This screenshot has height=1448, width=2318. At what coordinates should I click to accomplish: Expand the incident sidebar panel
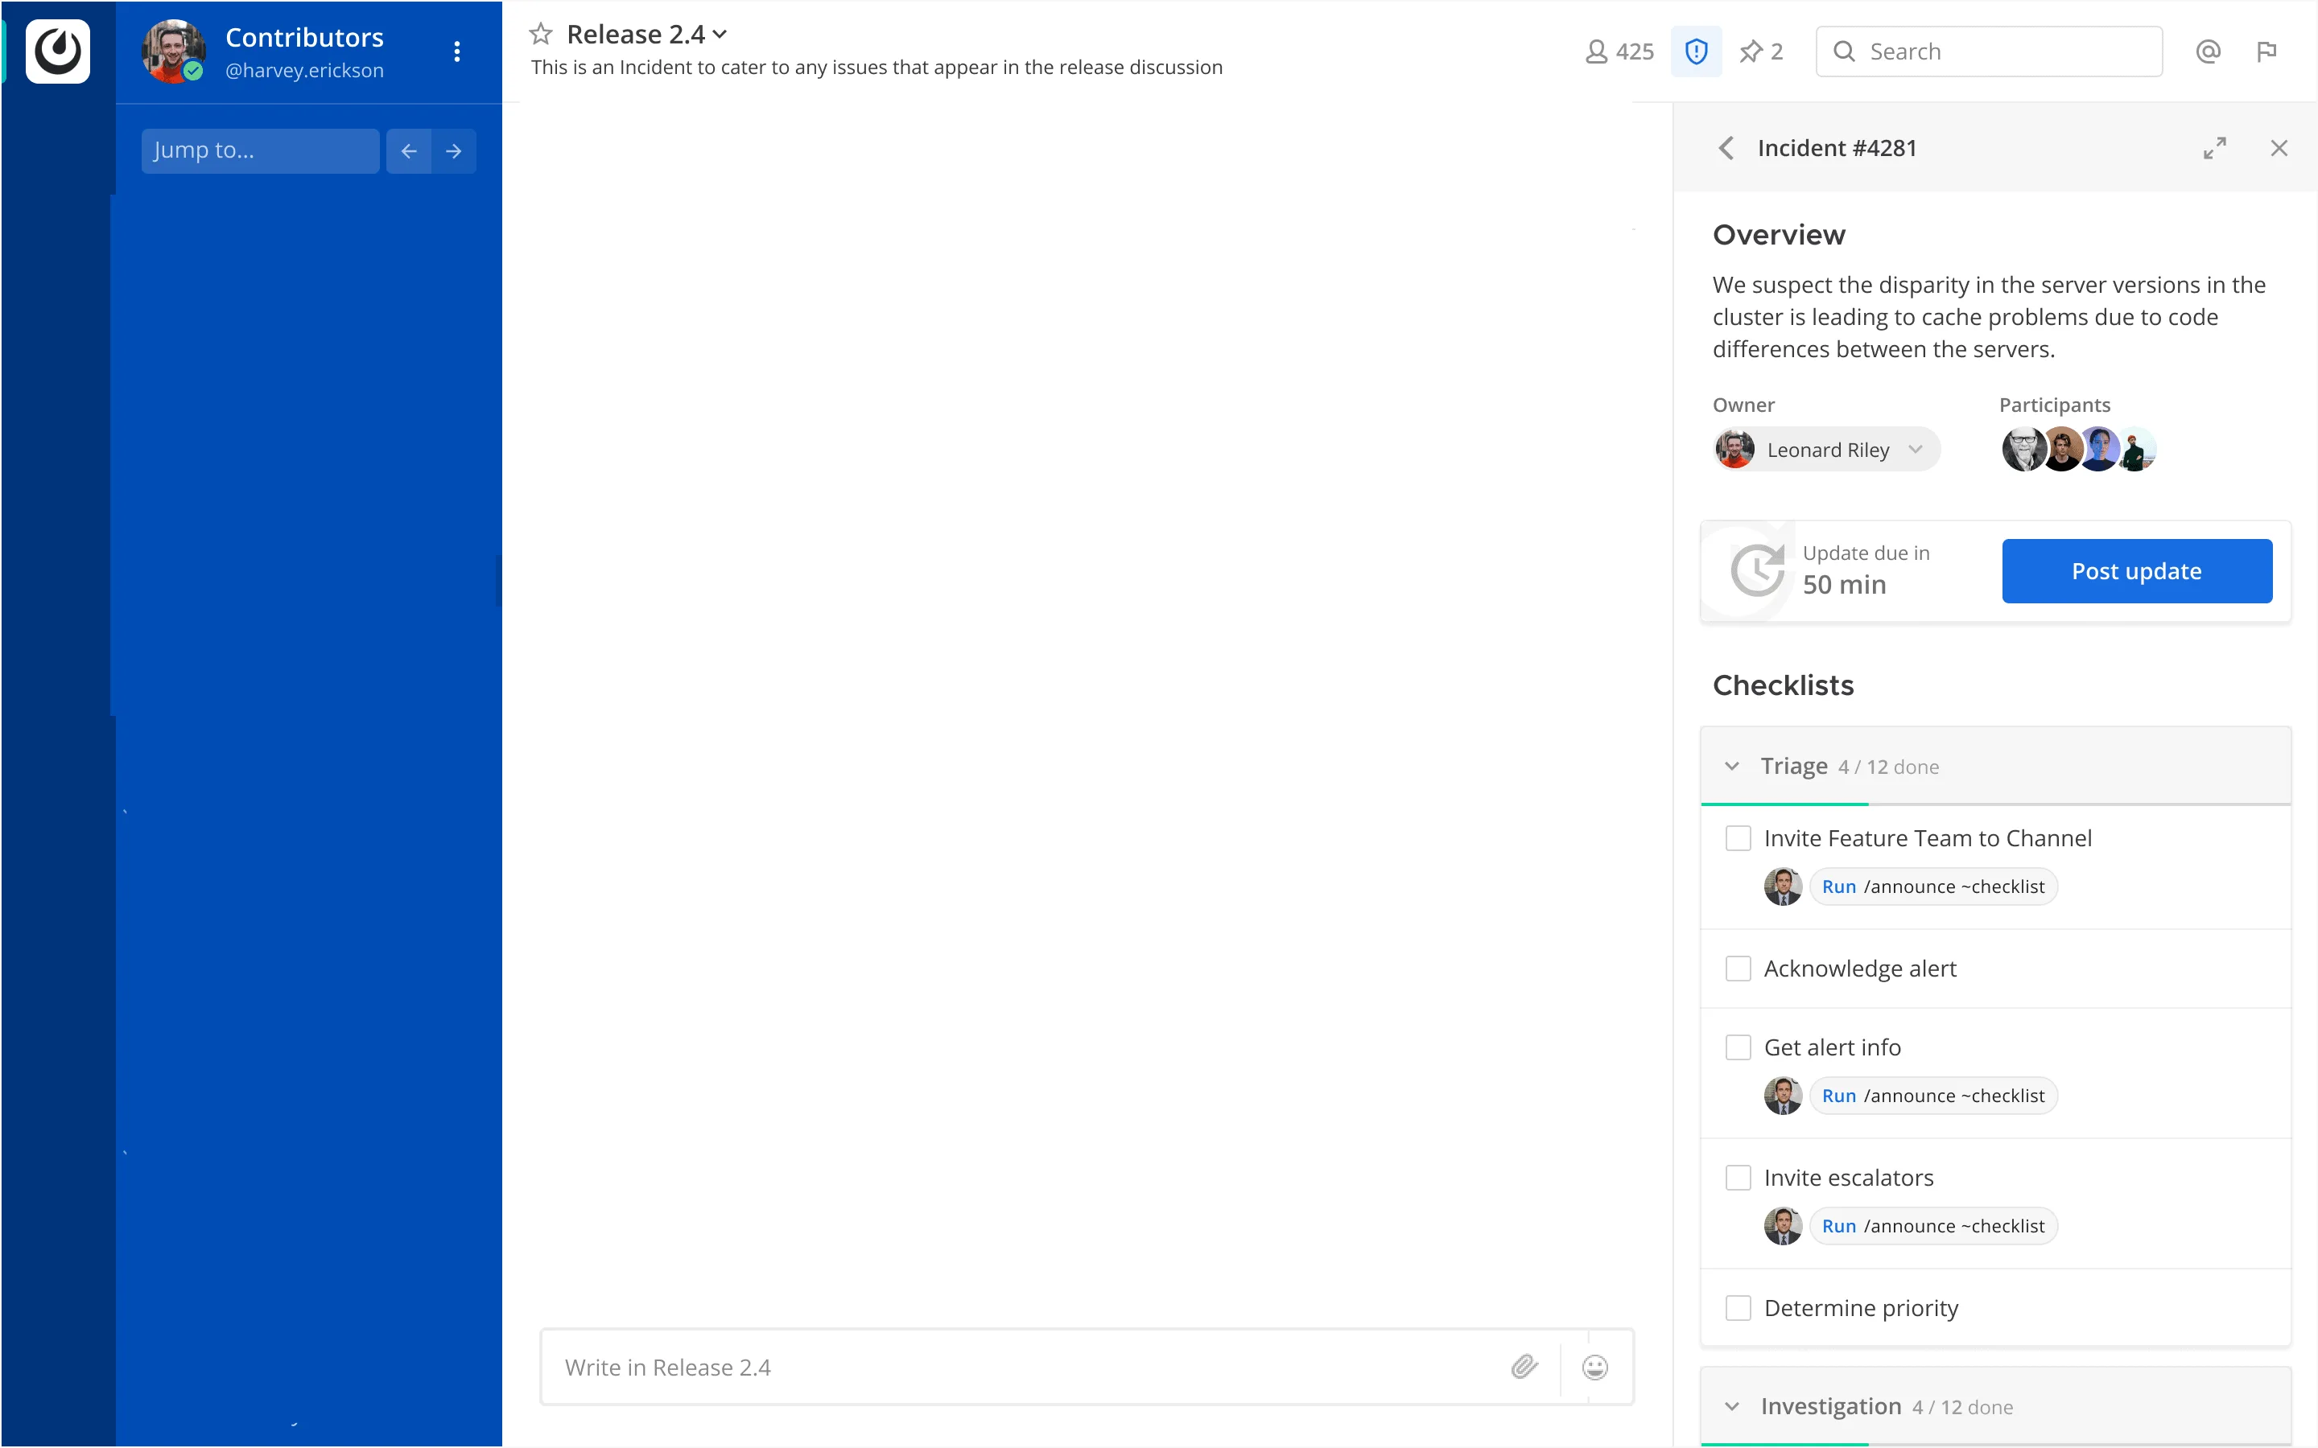coord(2214,149)
